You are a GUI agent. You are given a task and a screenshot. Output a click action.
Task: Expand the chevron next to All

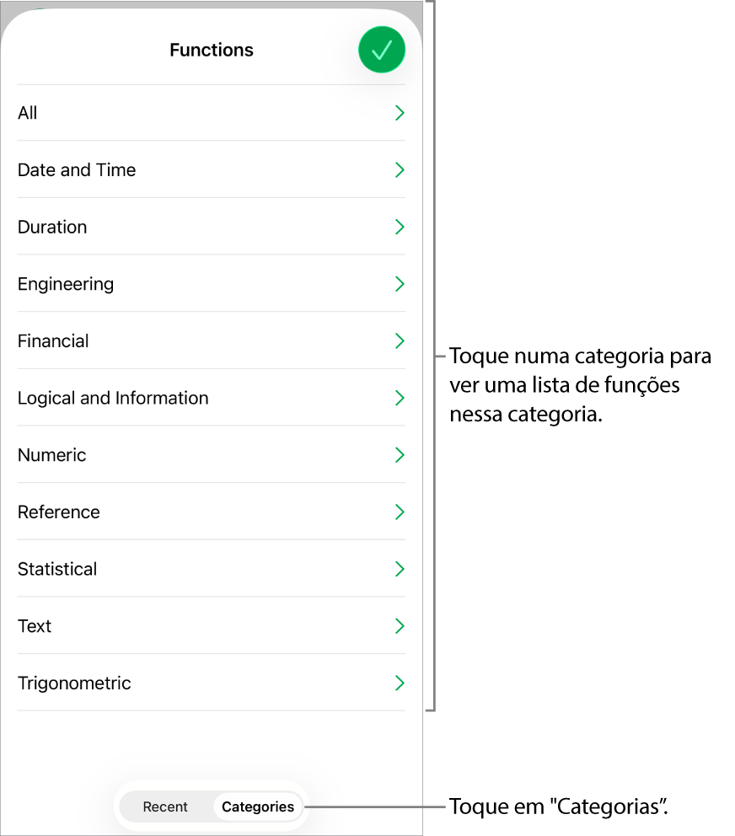click(399, 113)
